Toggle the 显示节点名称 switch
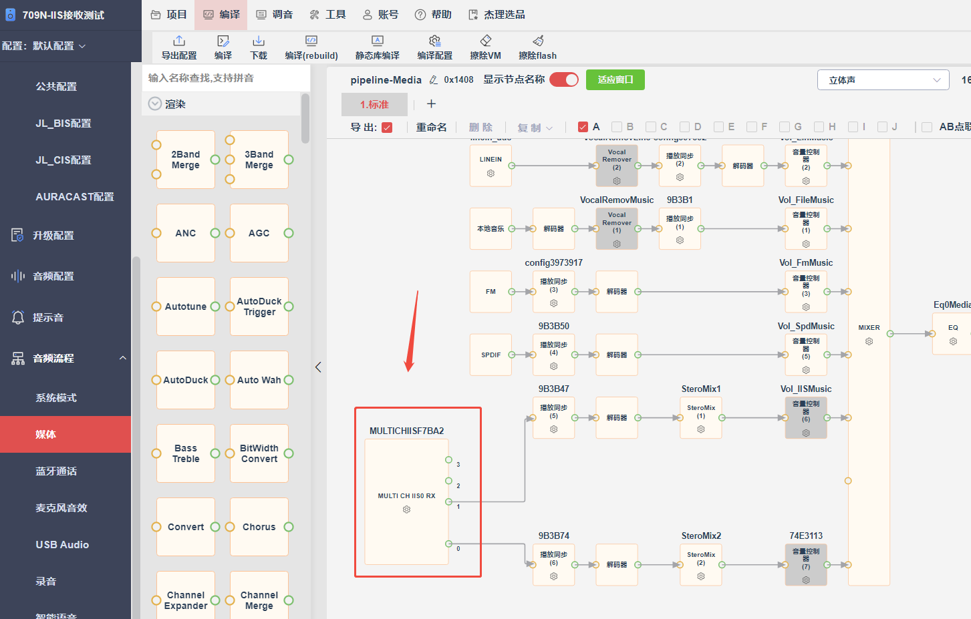 [x=564, y=79]
